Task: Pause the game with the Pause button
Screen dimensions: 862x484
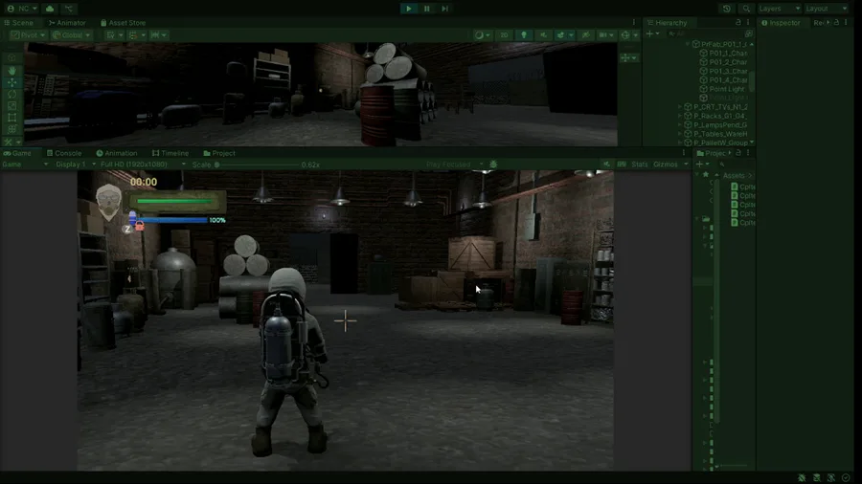Action: click(426, 9)
